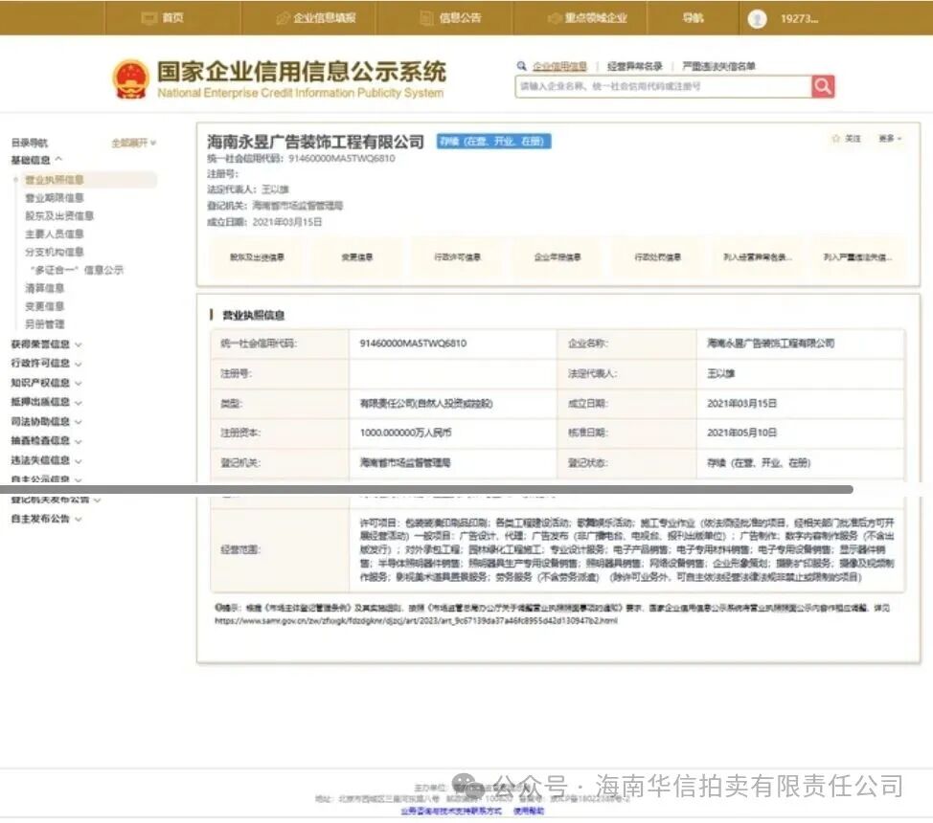Click the 列入严重违法失信 shortcut button

[x=857, y=256]
